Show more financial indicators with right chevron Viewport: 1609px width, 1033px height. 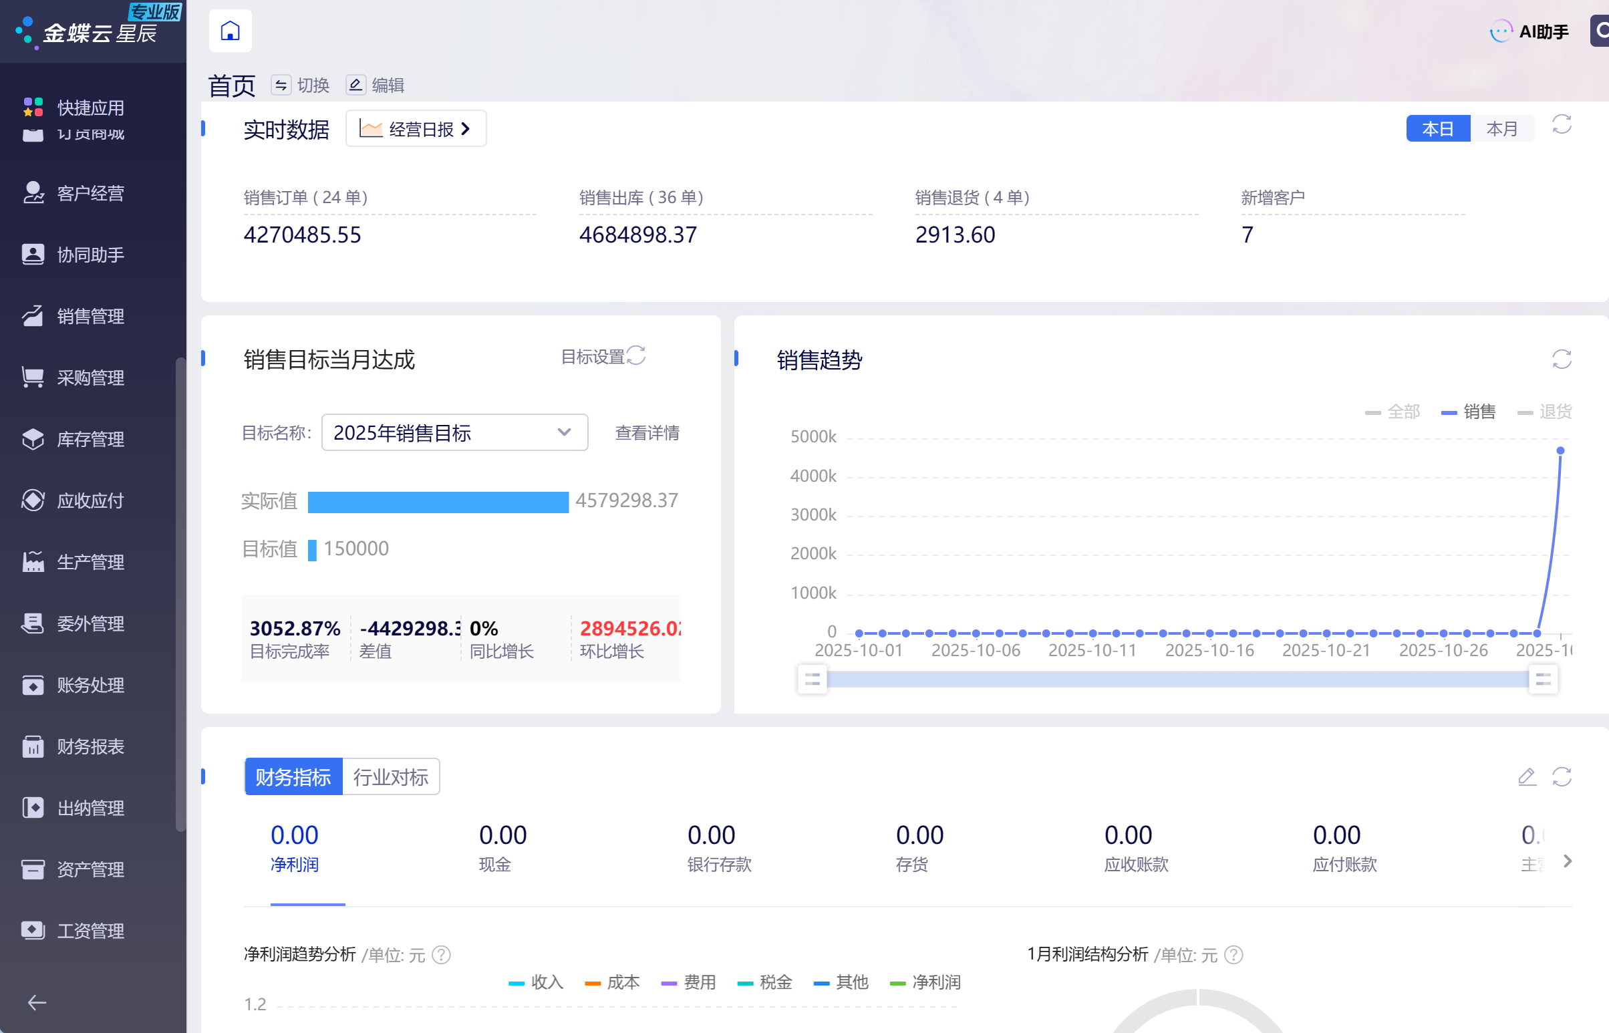click(x=1568, y=861)
